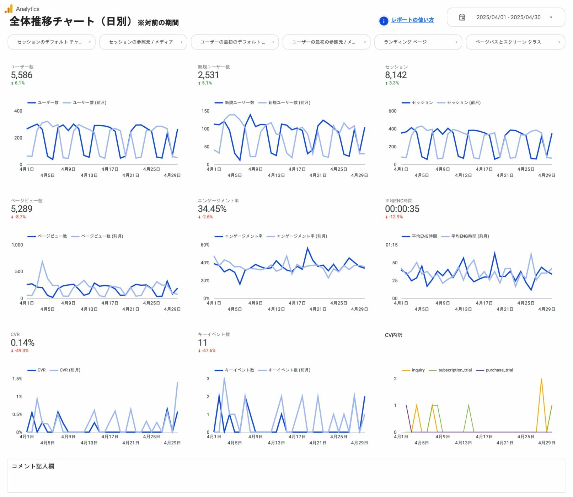Viewport: 573px width, 497px height.
Task: Click the purple purchase_trial legend swatch
Action: (x=480, y=370)
